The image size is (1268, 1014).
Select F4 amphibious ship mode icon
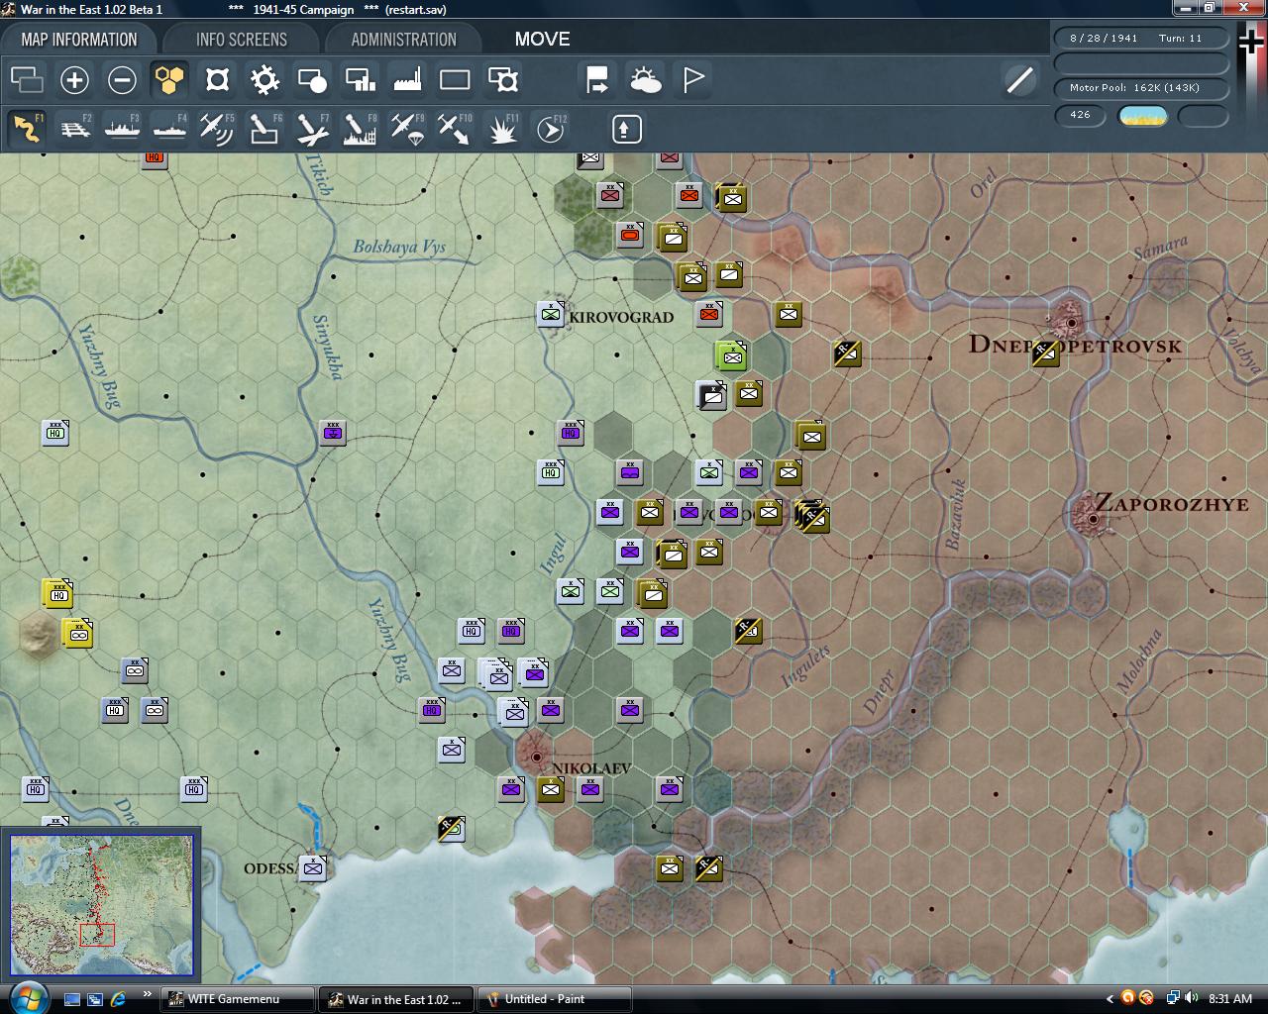[169, 129]
